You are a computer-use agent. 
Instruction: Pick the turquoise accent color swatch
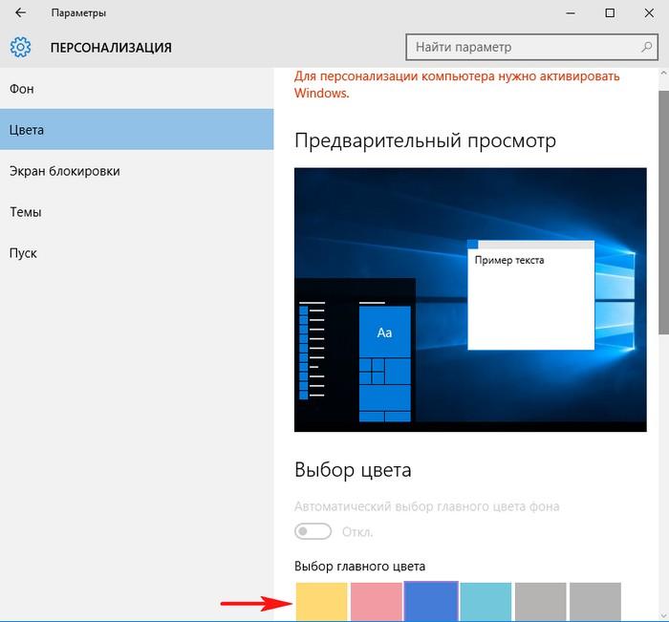tap(486, 602)
